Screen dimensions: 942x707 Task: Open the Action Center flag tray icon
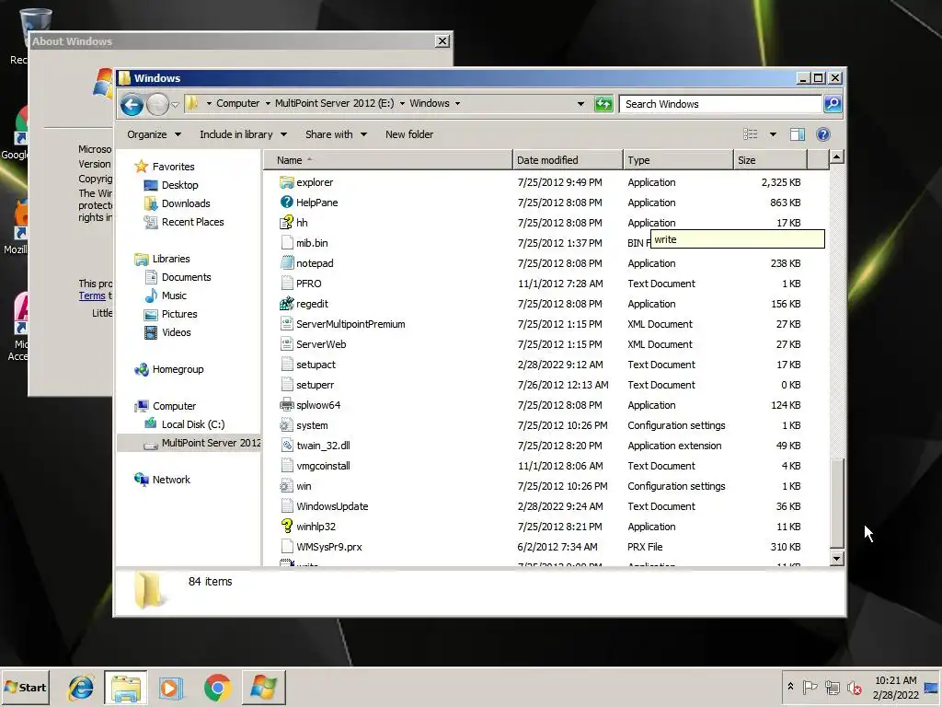coord(810,687)
